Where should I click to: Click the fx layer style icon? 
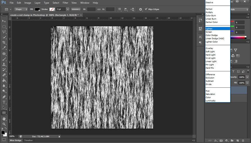pyautogui.click(x=216, y=141)
